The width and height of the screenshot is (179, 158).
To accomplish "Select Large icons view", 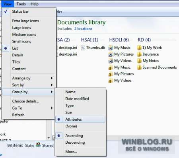I will pos(29,28).
